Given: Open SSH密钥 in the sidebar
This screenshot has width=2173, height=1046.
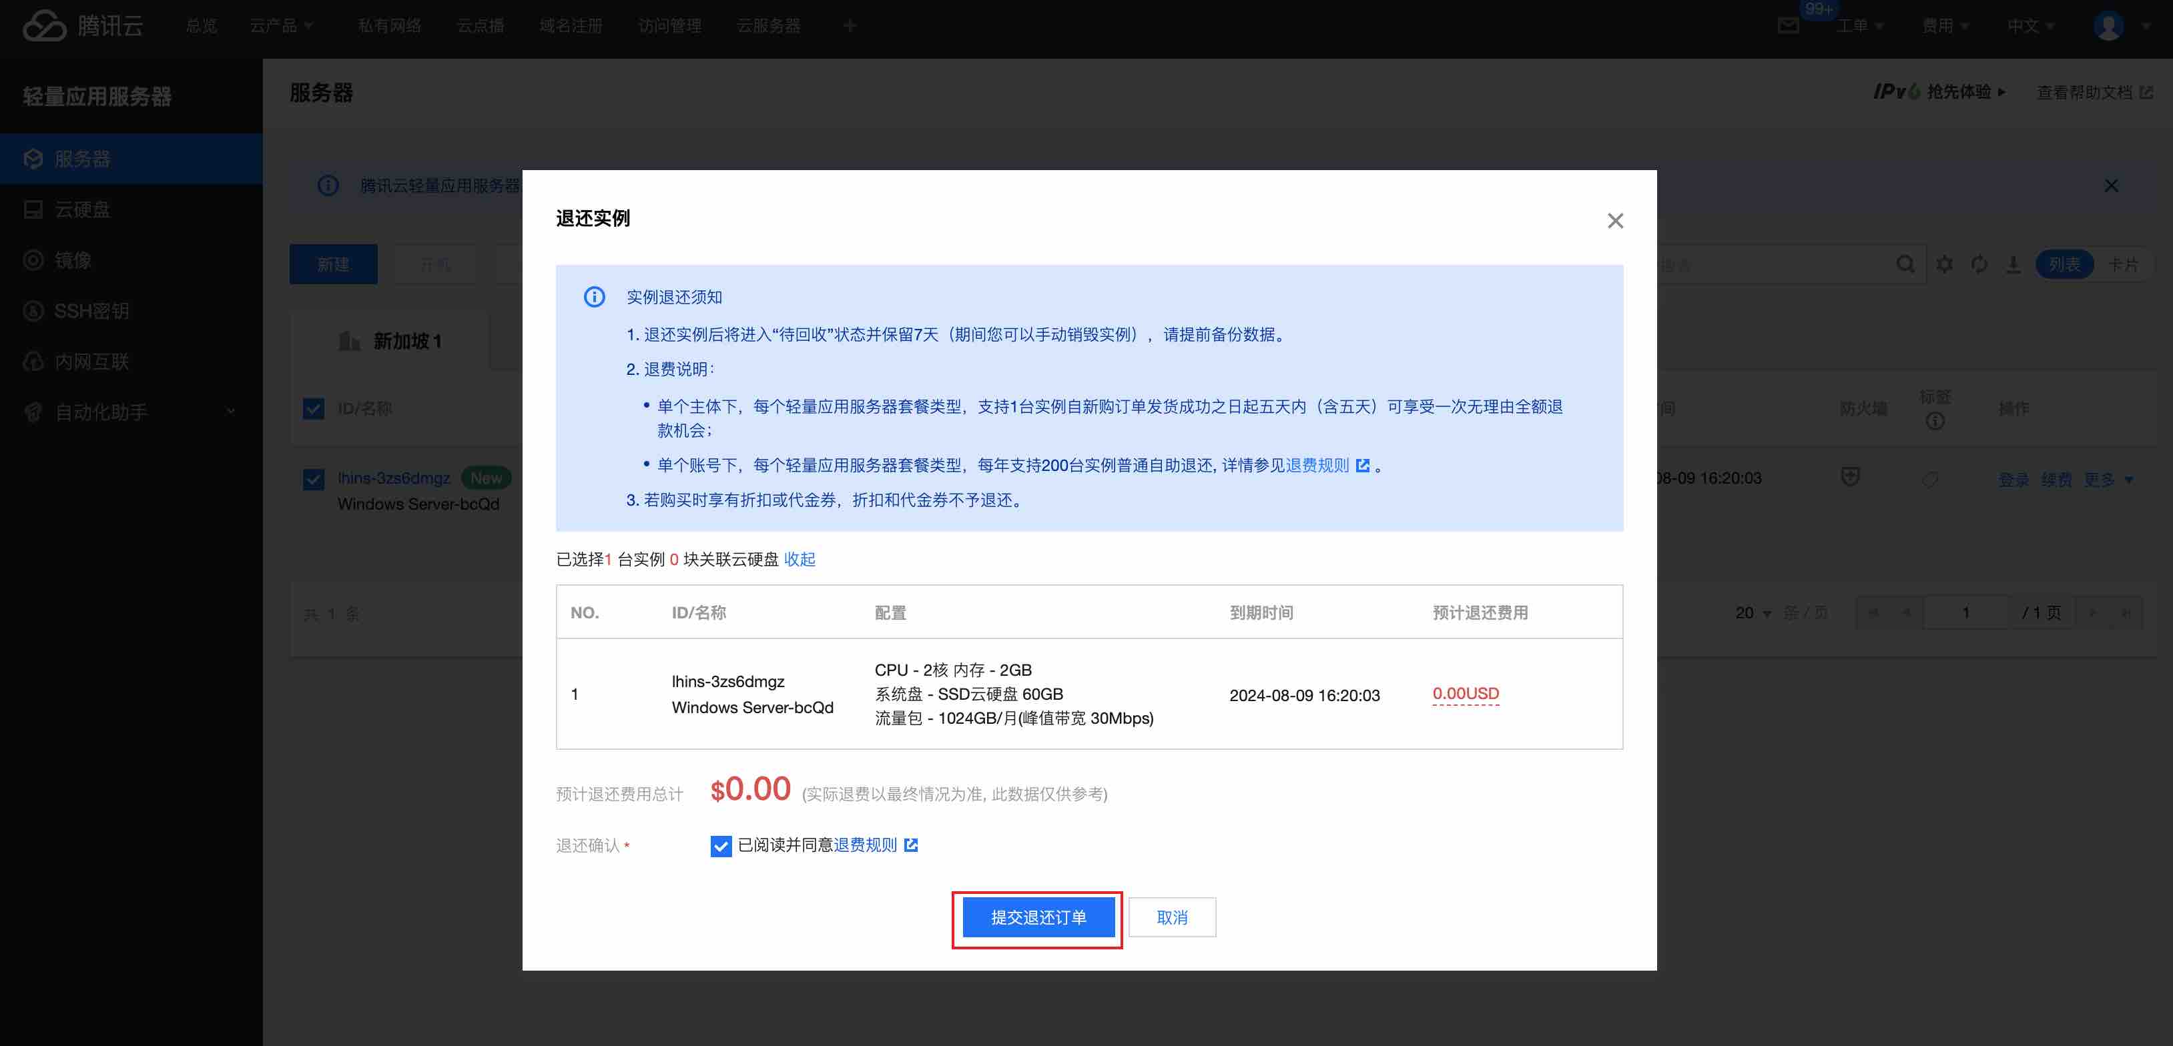Looking at the screenshot, I should (x=131, y=310).
